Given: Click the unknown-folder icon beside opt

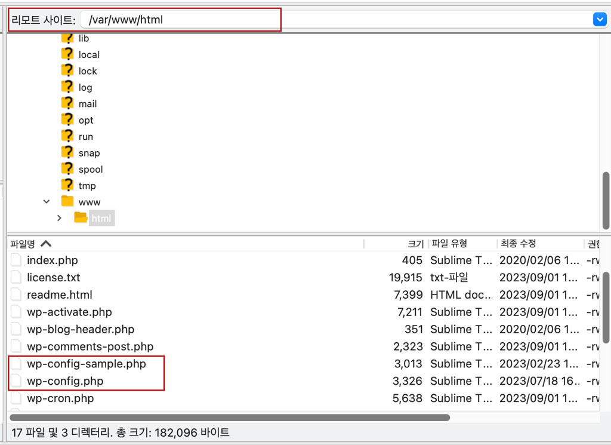Looking at the screenshot, I should pyautogui.click(x=67, y=119).
